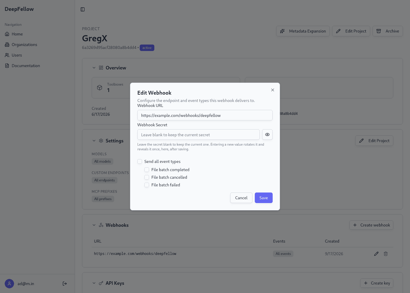Click the All endpoints badge
The width and height of the screenshot is (410, 293).
coord(105,180)
